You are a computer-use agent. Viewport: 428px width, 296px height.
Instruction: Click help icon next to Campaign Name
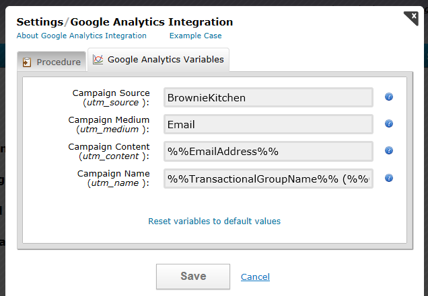click(389, 178)
